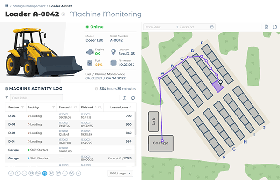Image resolution: width=280 pixels, height=180 pixels.
Task: Click the 04.04.2022 planned maintenance date
Action: pyautogui.click(x=116, y=78)
